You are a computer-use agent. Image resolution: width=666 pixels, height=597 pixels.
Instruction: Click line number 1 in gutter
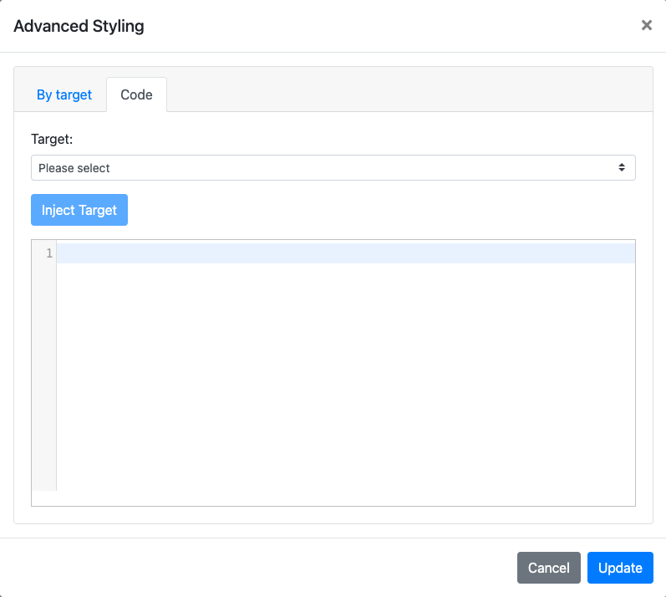click(x=48, y=253)
